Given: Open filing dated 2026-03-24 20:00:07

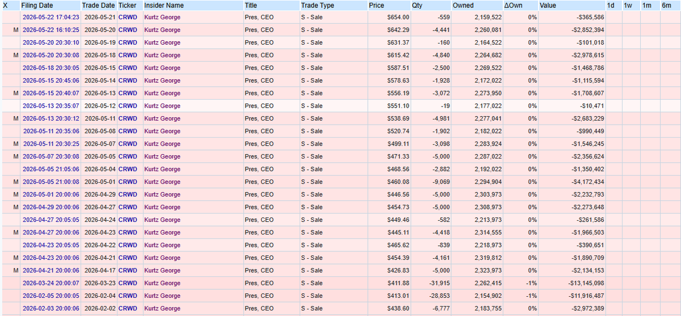Looking at the screenshot, I should [51, 284].
